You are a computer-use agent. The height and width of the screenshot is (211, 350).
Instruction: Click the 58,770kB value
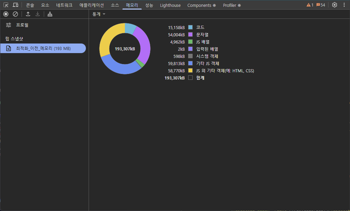(x=176, y=71)
